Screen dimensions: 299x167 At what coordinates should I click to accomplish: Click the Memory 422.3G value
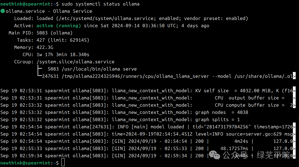click(45, 47)
